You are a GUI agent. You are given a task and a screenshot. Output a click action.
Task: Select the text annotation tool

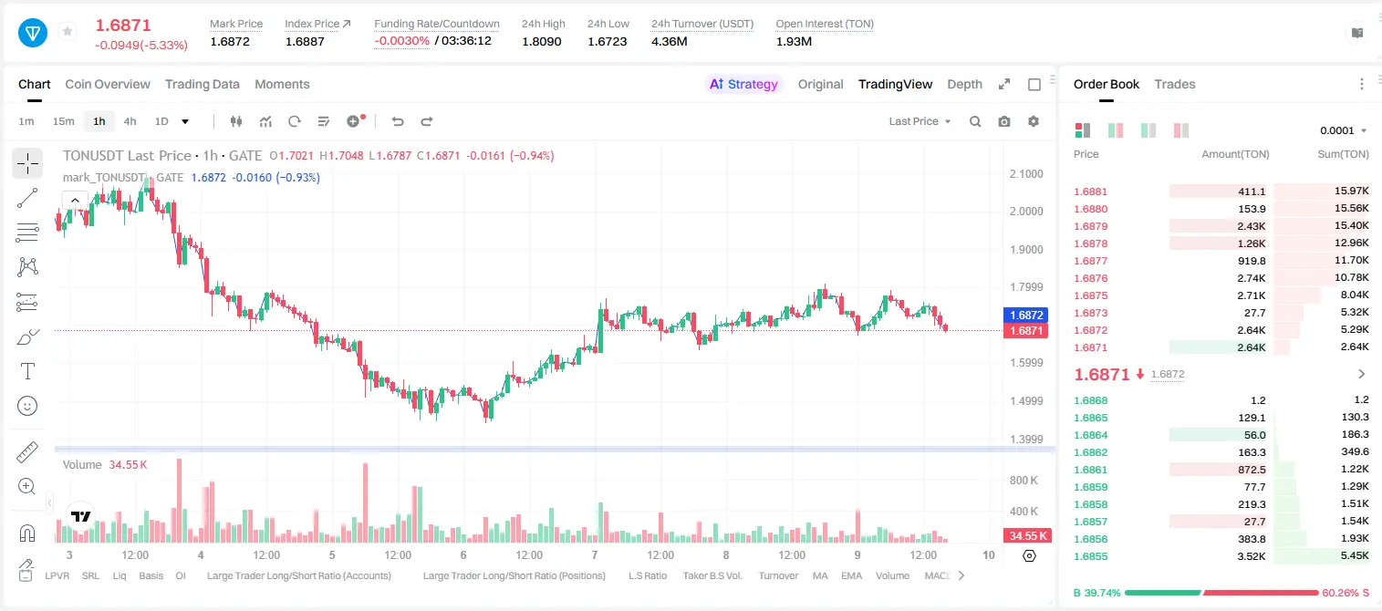pos(27,371)
